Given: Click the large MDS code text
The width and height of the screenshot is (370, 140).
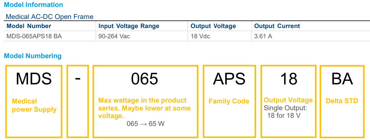Looking at the screenshot, I should coord(34,79).
